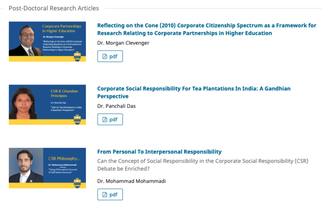
Task: Click author name Dr. Mohammad Mohammadi
Action: click(x=131, y=181)
